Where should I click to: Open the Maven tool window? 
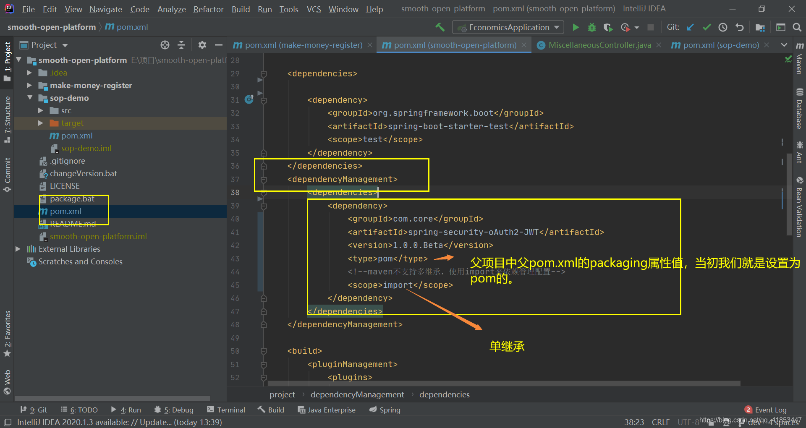coord(799,59)
